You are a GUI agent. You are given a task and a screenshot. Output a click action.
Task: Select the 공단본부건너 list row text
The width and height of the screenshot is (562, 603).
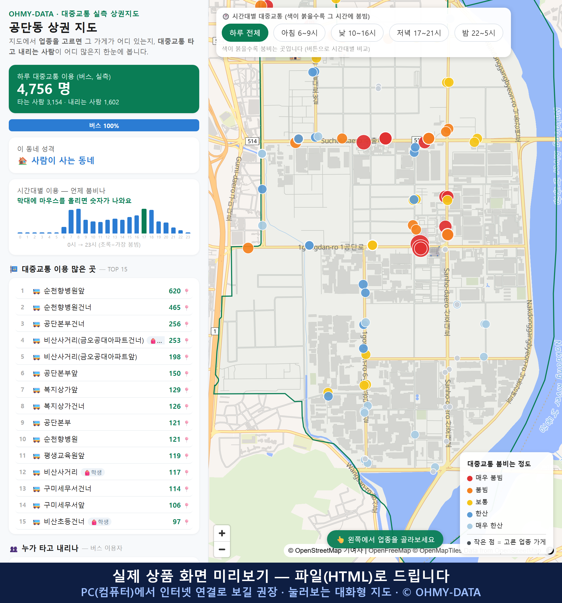click(x=64, y=324)
